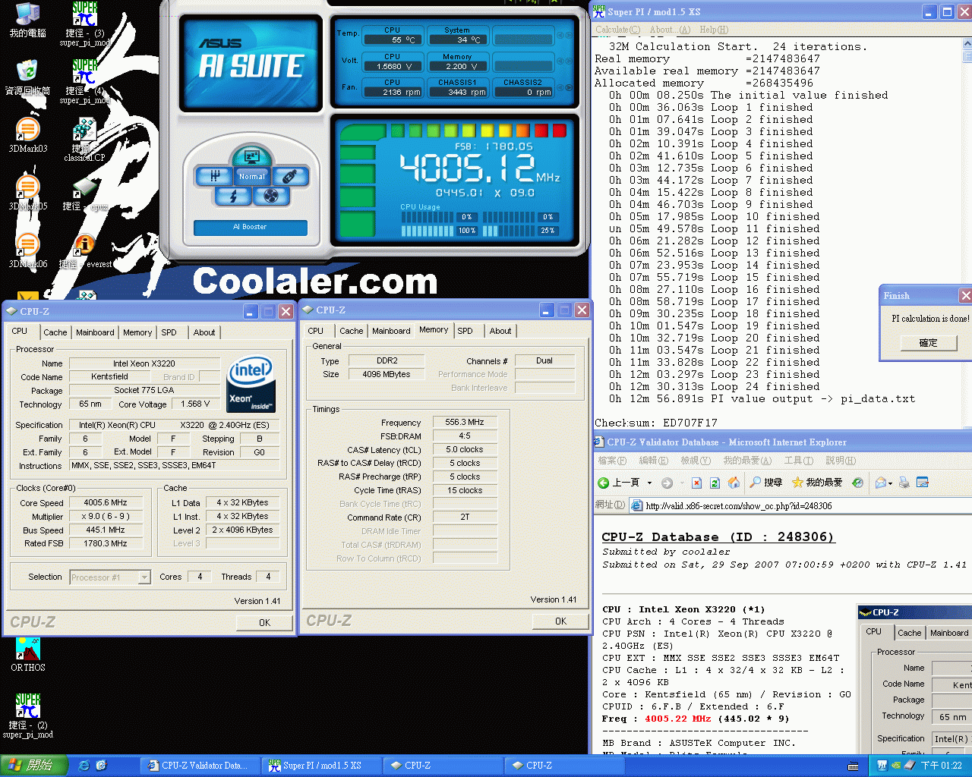Launch the 3DMark06 desktop shortcut
The width and height of the screenshot is (972, 777).
coord(28,250)
